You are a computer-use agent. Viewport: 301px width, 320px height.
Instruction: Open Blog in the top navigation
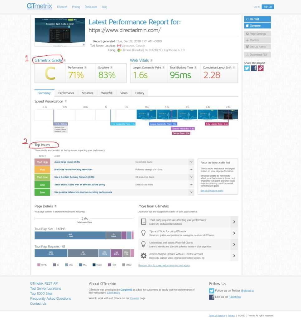point(104,7)
